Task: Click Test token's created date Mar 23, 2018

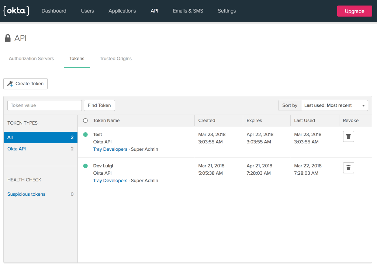Action: coord(212,135)
